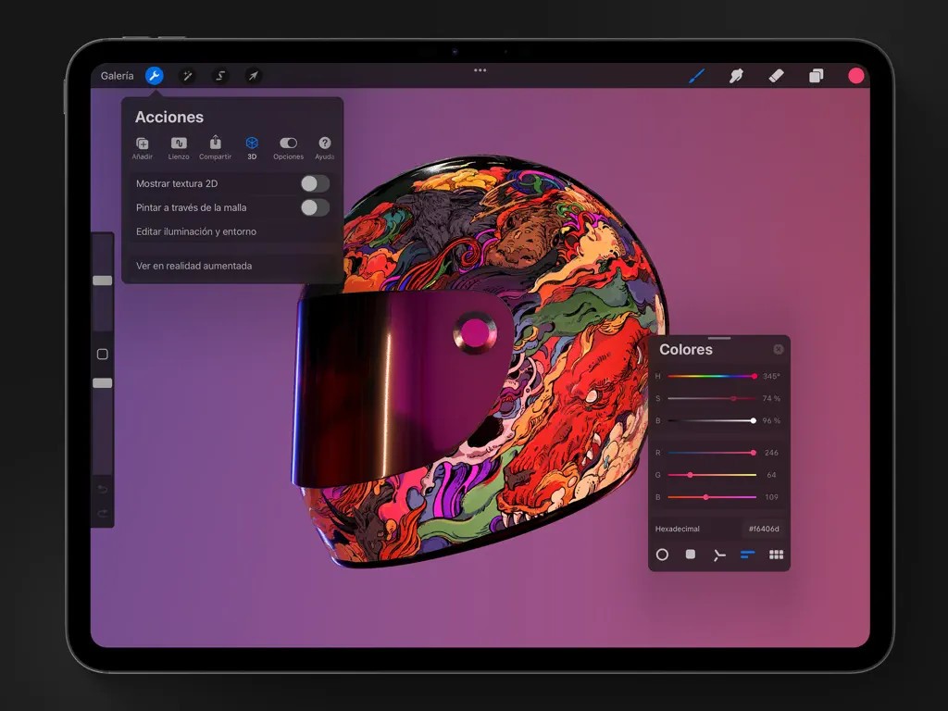Select the Brush tool
Image resolution: width=948 pixels, height=711 pixels.
coord(696,76)
